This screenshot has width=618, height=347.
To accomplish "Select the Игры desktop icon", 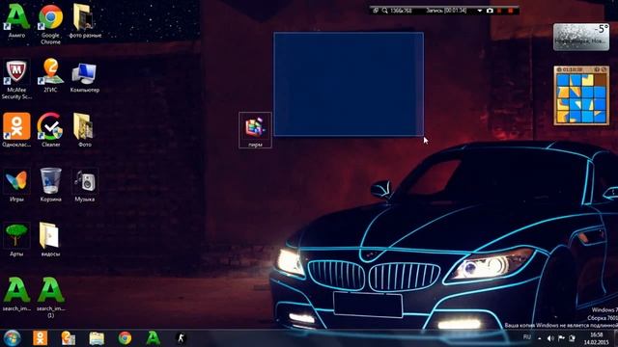I will [16, 185].
